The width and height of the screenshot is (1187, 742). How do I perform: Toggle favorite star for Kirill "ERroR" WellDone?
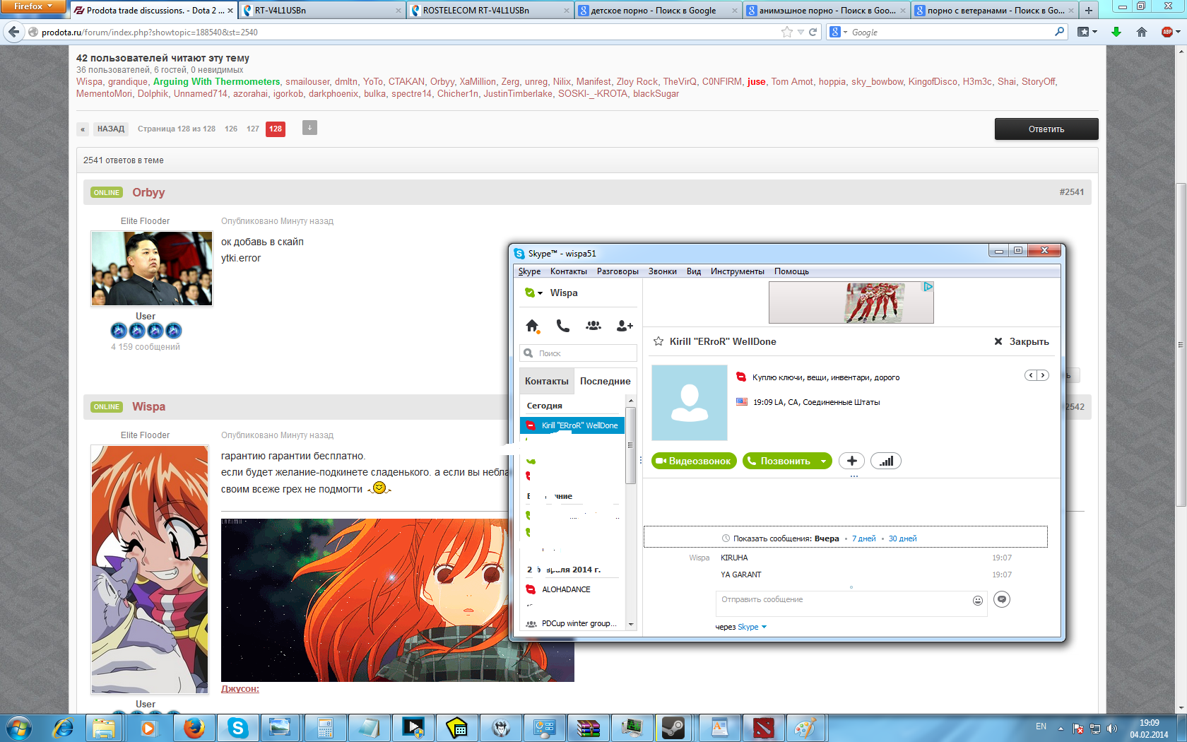[x=659, y=341]
